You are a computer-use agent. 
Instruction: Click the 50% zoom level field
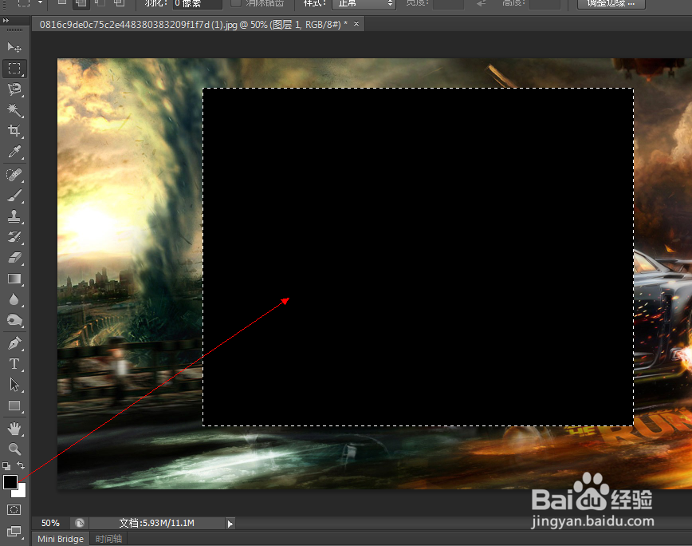50,523
